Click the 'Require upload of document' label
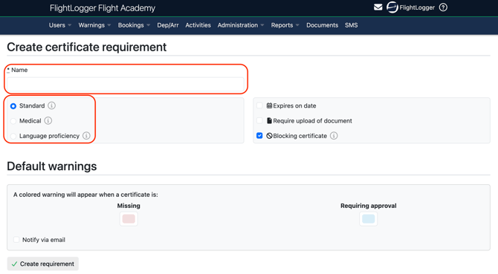Screen dimensions: 498x274 point(312,121)
